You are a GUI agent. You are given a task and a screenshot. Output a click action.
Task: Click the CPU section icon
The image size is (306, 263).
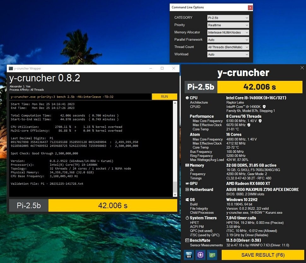[x=187, y=98]
